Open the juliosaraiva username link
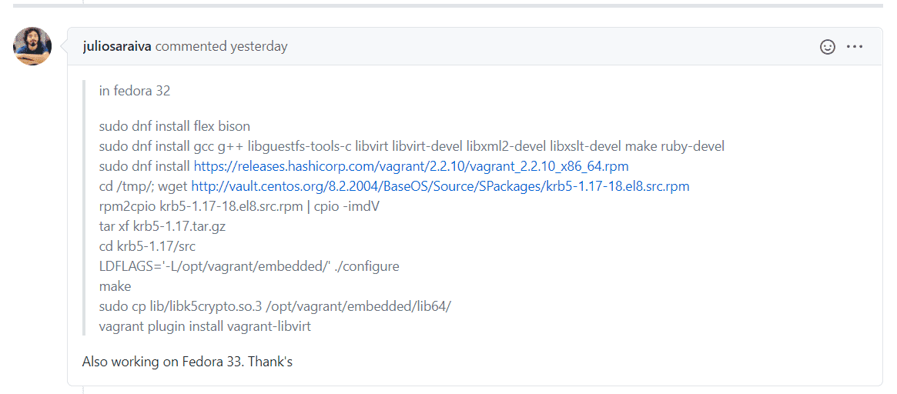897x394 pixels. 117,46
